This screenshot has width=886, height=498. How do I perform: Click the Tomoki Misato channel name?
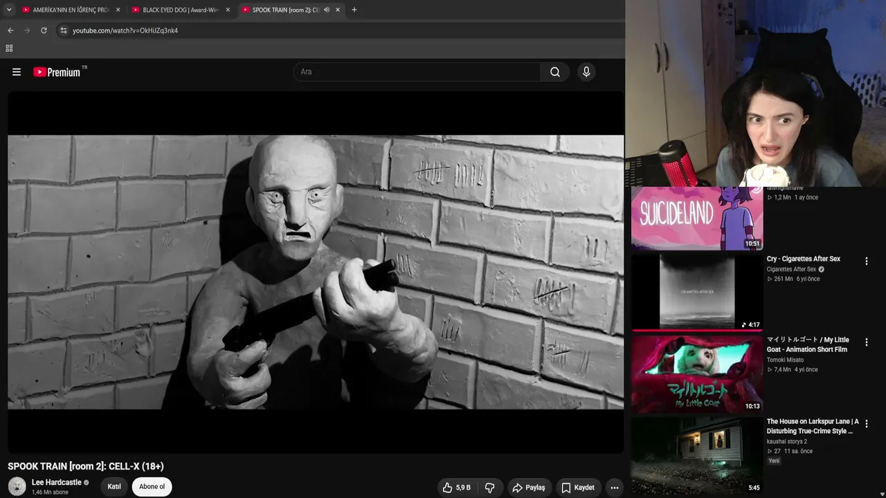click(786, 360)
